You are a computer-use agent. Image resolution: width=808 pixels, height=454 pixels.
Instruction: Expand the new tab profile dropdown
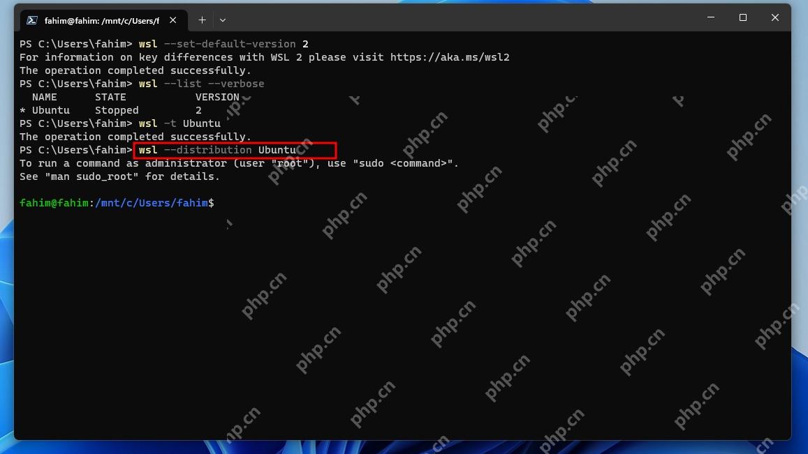point(223,20)
